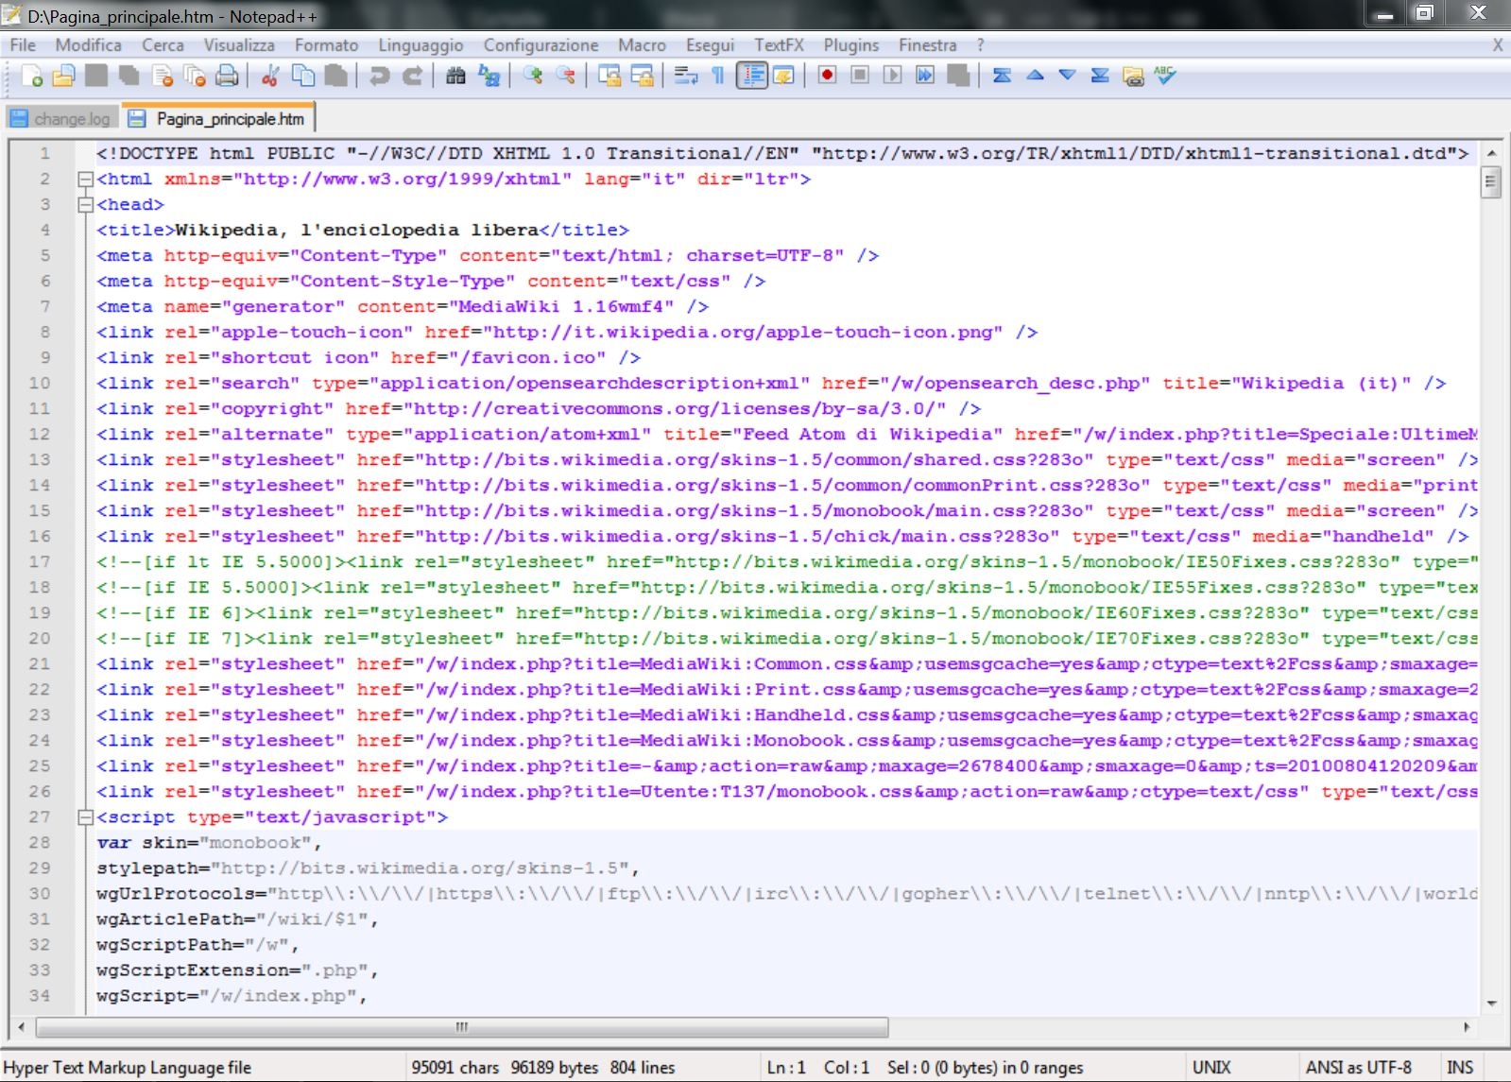Click the Find and Replace icon
Viewport: 1511px width, 1082px height.
tap(489, 76)
